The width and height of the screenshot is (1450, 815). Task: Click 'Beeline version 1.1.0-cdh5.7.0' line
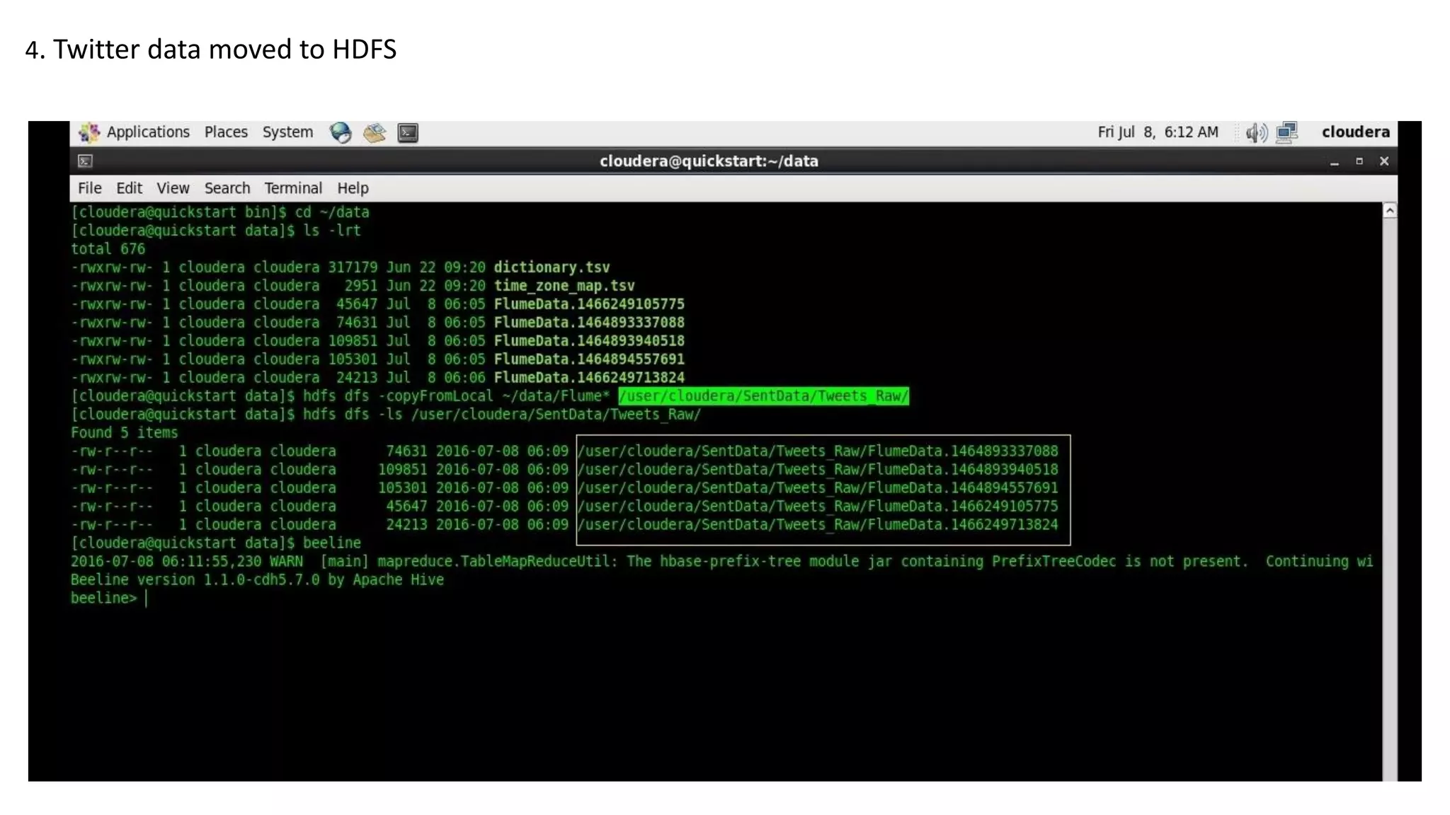tap(258, 580)
